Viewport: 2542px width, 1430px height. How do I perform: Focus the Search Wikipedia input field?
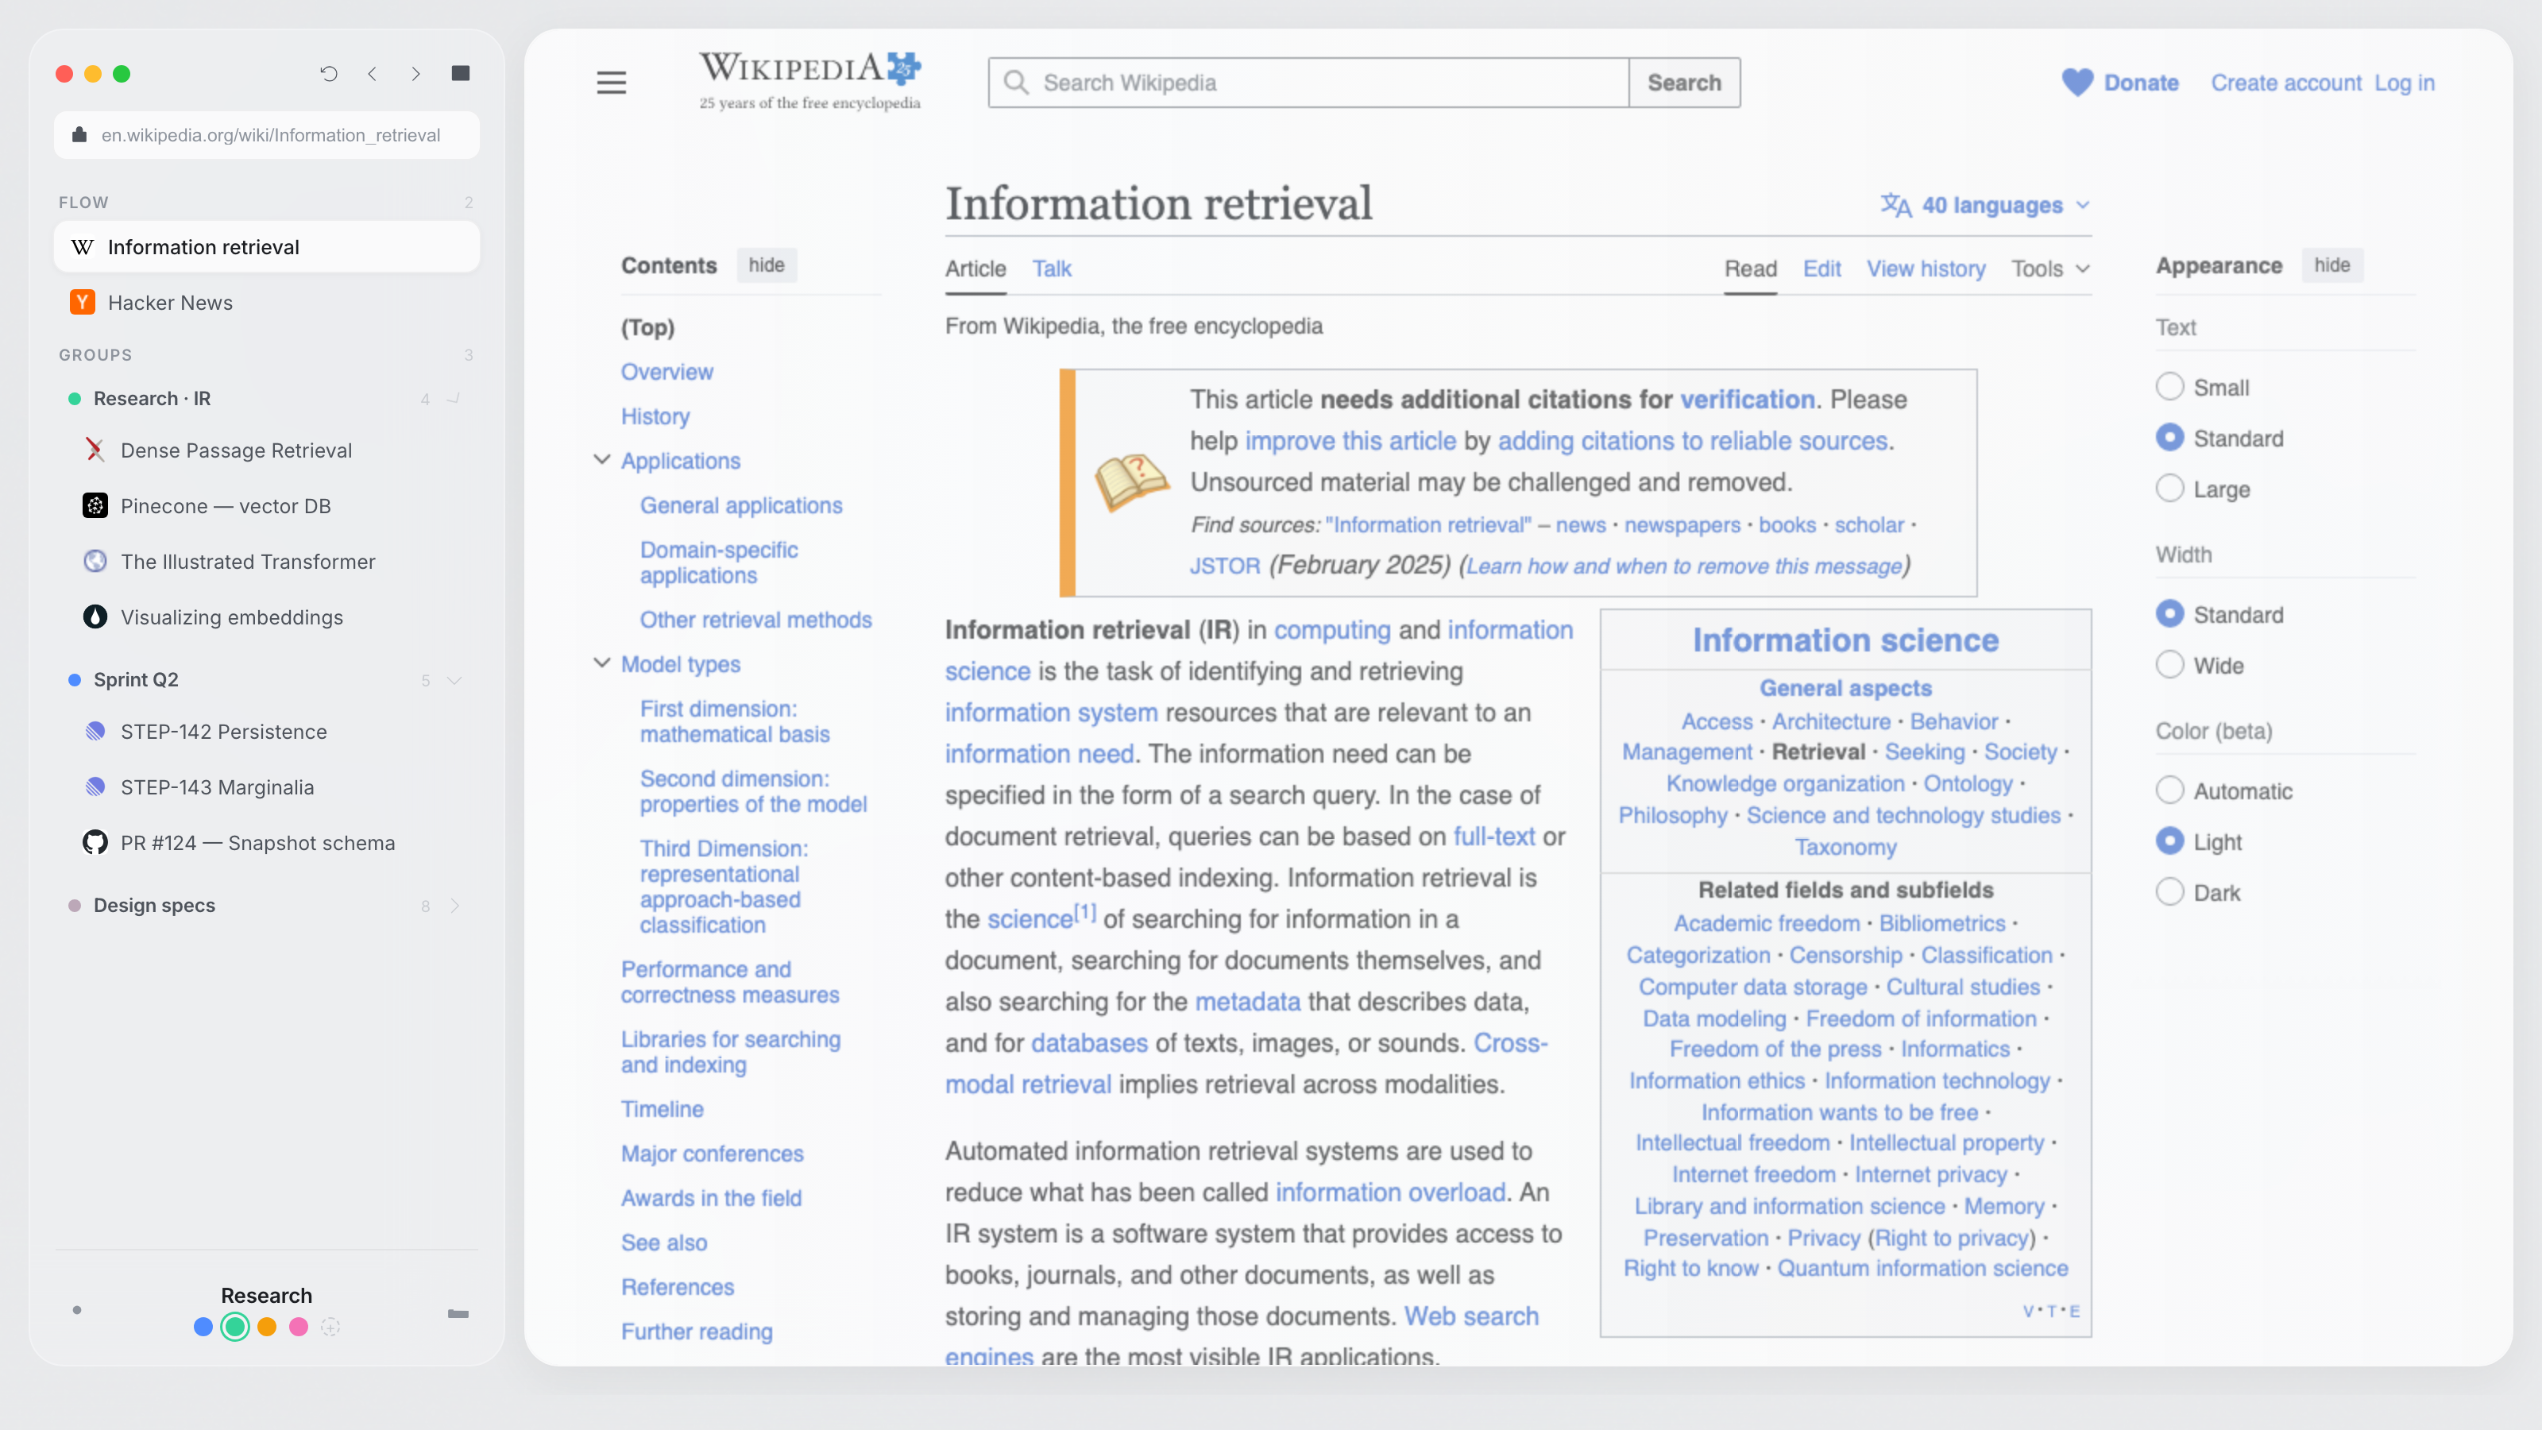click(1308, 82)
